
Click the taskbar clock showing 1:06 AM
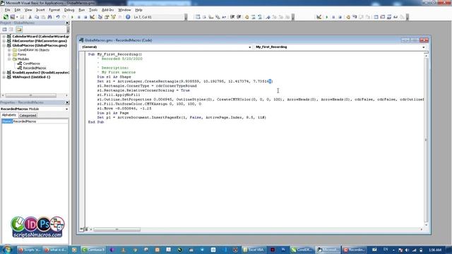coord(435,250)
